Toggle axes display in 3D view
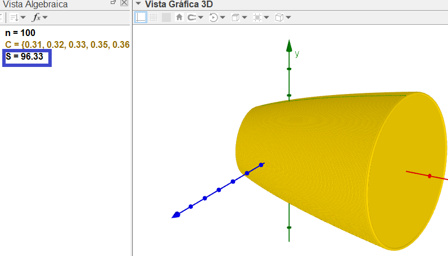 [141, 17]
